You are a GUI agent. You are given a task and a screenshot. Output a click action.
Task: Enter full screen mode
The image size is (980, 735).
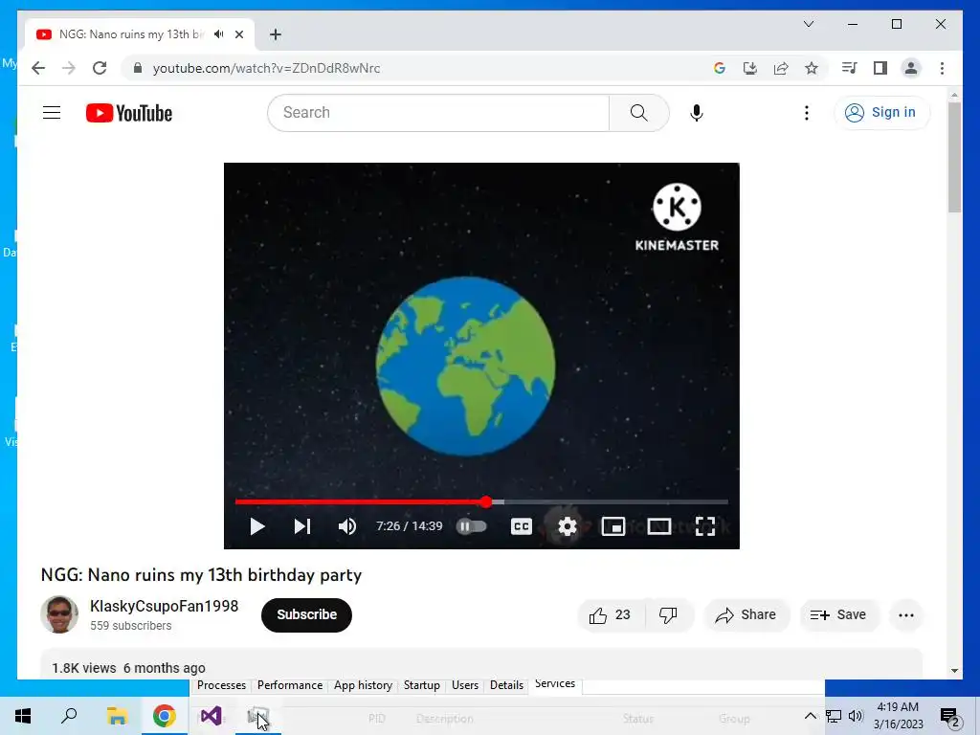(705, 526)
